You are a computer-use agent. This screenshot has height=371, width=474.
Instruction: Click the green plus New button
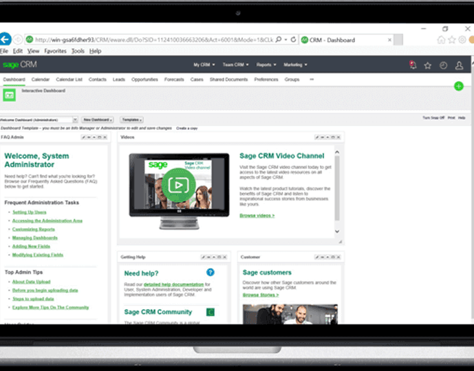click(x=459, y=86)
